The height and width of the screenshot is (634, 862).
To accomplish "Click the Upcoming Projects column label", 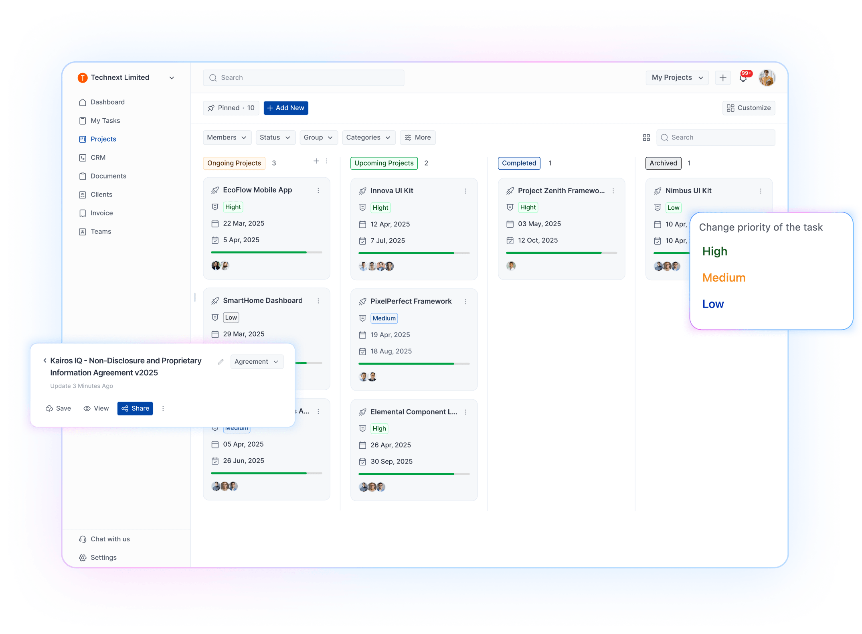I will (x=384, y=163).
